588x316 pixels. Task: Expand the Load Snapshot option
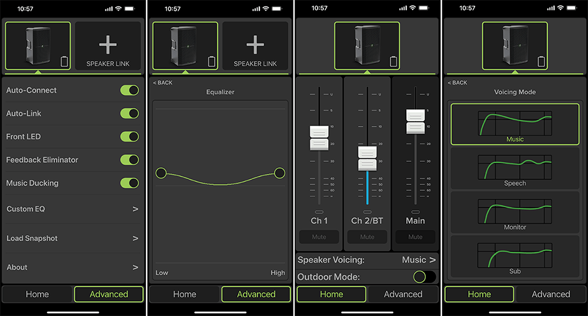(73, 238)
